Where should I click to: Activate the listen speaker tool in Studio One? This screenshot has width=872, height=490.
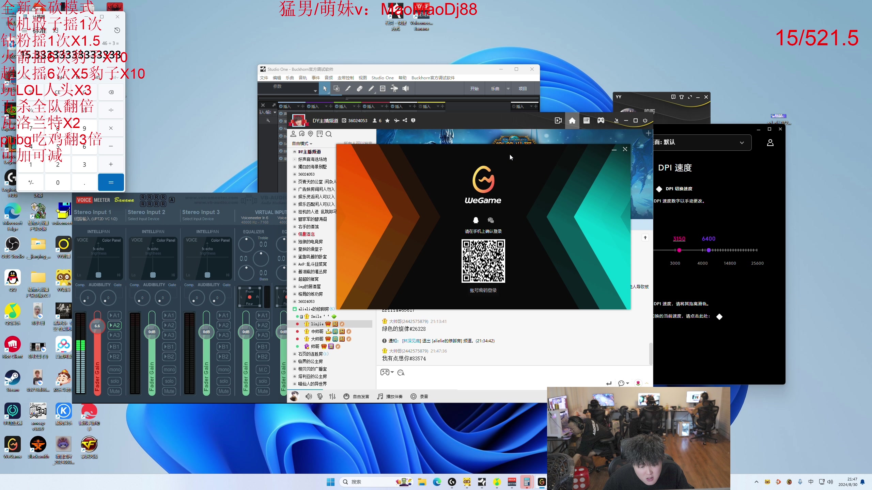coord(406,88)
